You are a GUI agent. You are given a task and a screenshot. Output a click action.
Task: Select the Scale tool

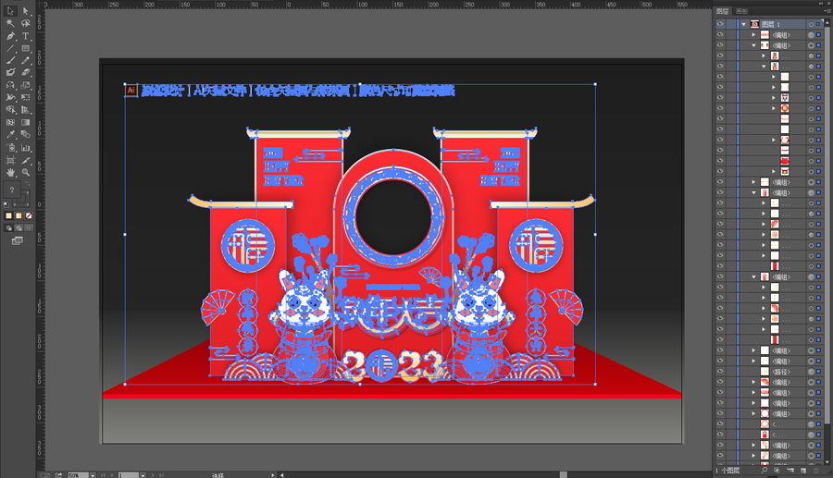[25, 85]
